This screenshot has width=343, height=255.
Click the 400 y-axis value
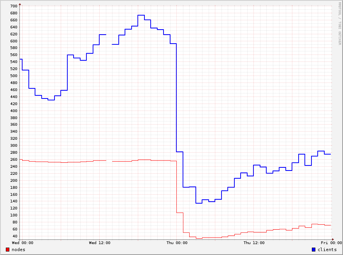coord(14,111)
